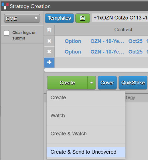Screen dimensions: 148x160
Task: Remove the first OZN option leg
Action: (49, 41)
